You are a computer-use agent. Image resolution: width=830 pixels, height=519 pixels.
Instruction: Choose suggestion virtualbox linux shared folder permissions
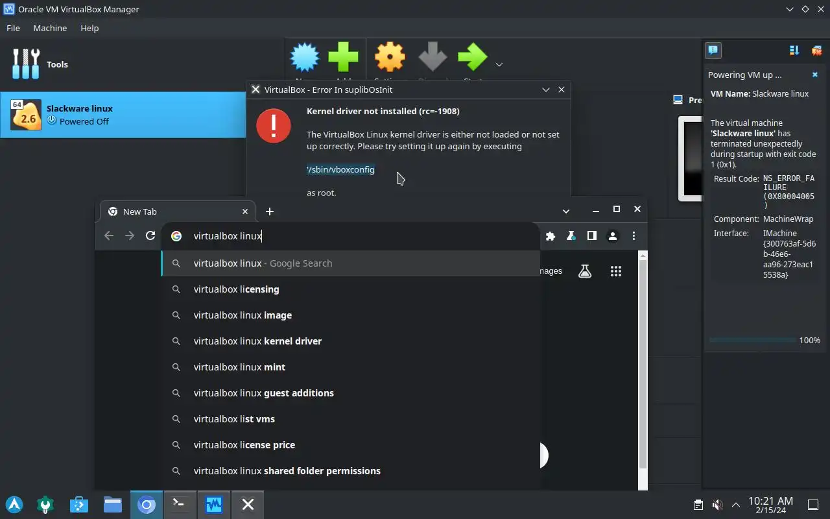click(x=350, y=471)
